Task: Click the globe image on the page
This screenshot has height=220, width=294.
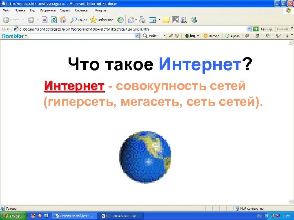Action: point(145,157)
